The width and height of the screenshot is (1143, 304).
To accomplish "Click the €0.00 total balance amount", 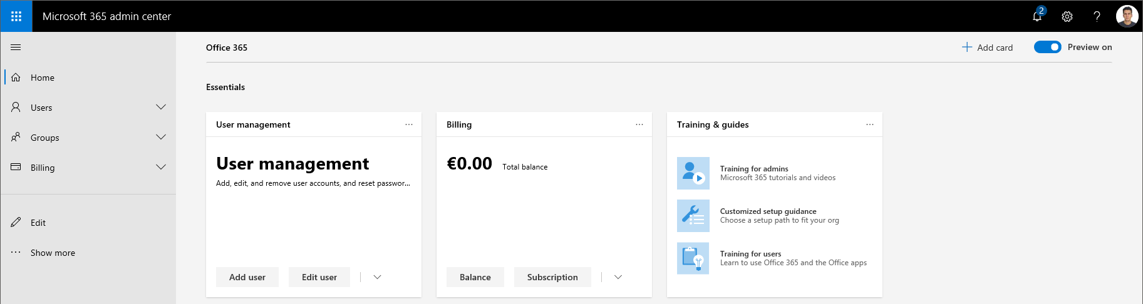I will coord(469,163).
